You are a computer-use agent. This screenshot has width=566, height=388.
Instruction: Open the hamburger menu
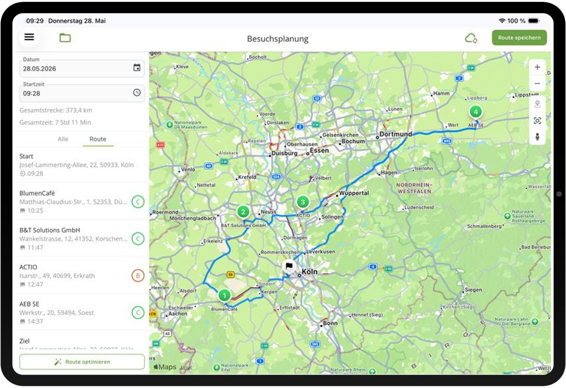29,37
